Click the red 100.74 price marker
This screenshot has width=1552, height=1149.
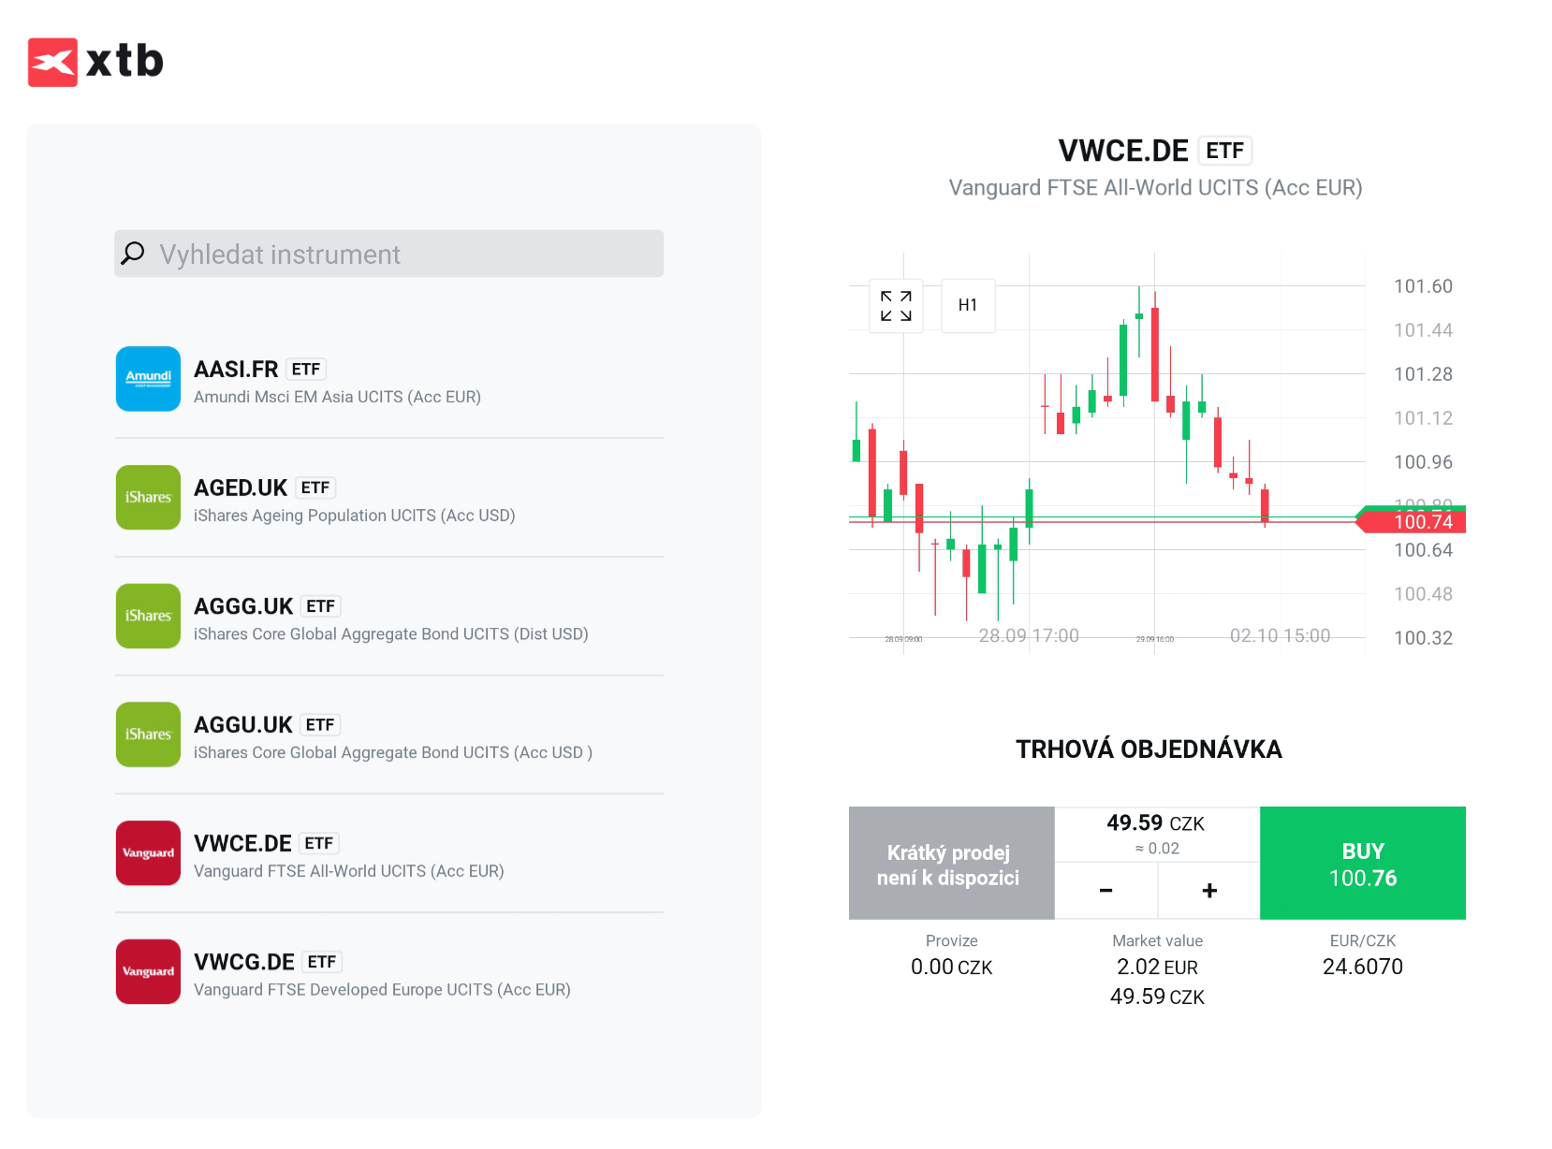[1416, 522]
